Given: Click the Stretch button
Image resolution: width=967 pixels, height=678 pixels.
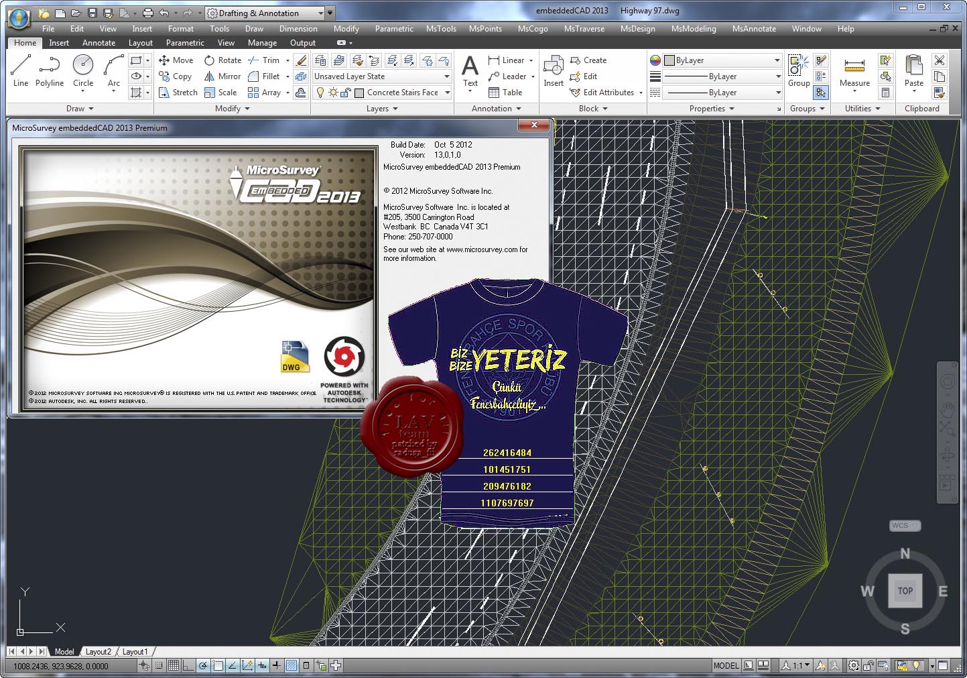Looking at the screenshot, I should pyautogui.click(x=178, y=93).
